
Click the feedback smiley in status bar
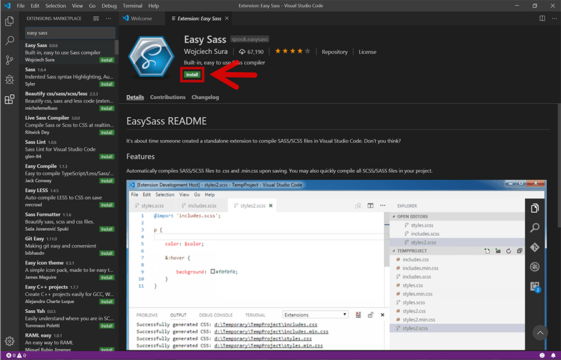point(542,356)
